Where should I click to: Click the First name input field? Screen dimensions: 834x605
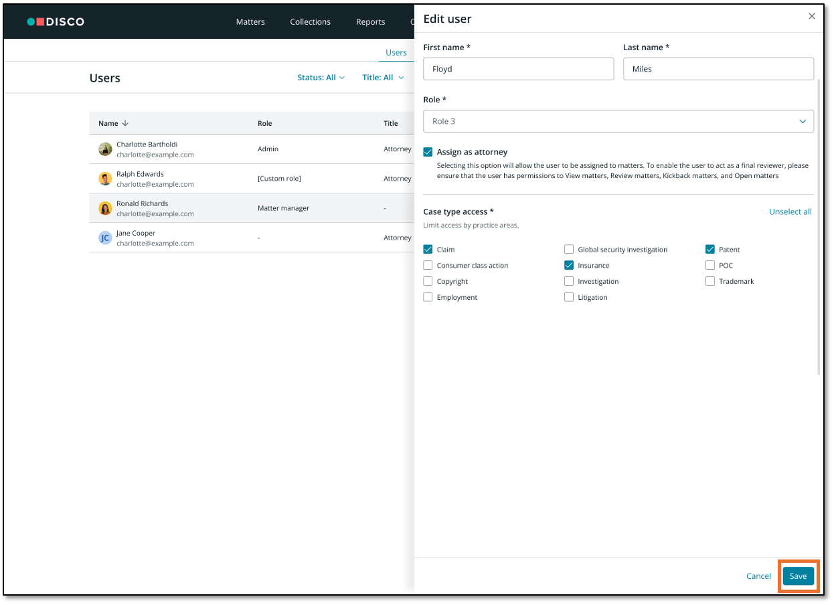[x=518, y=69]
